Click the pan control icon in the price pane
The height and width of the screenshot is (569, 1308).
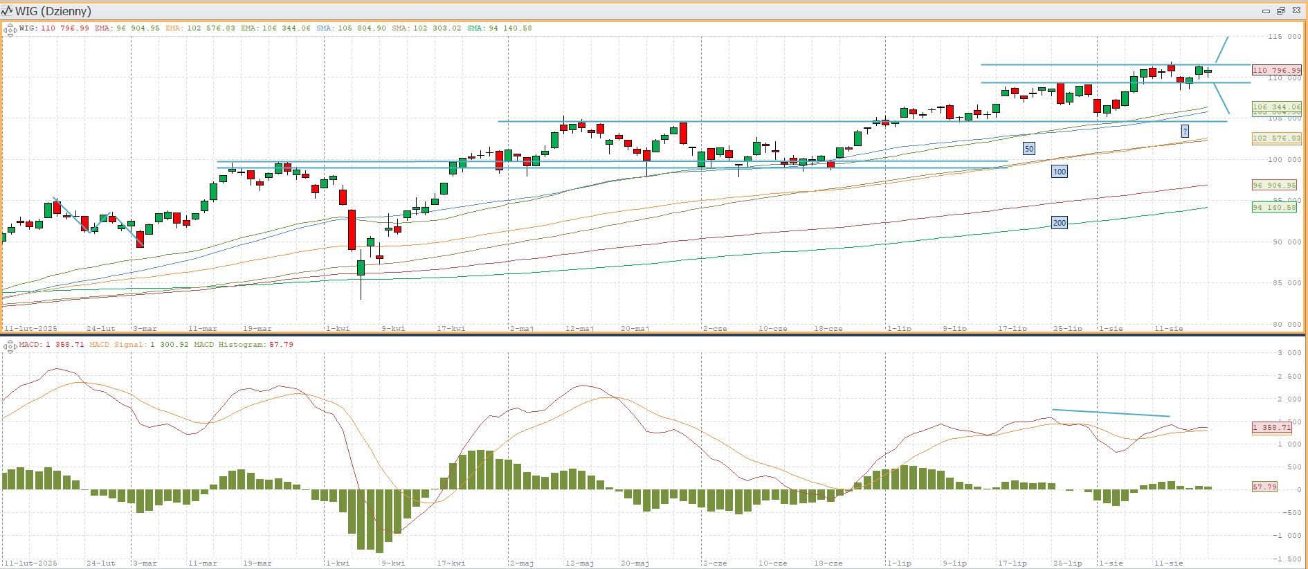click(10, 30)
